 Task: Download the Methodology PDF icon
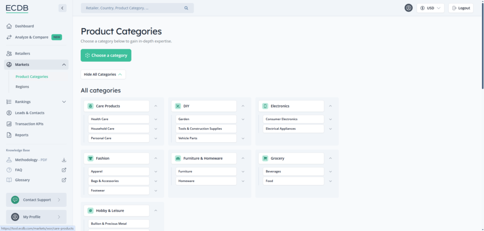click(64, 160)
